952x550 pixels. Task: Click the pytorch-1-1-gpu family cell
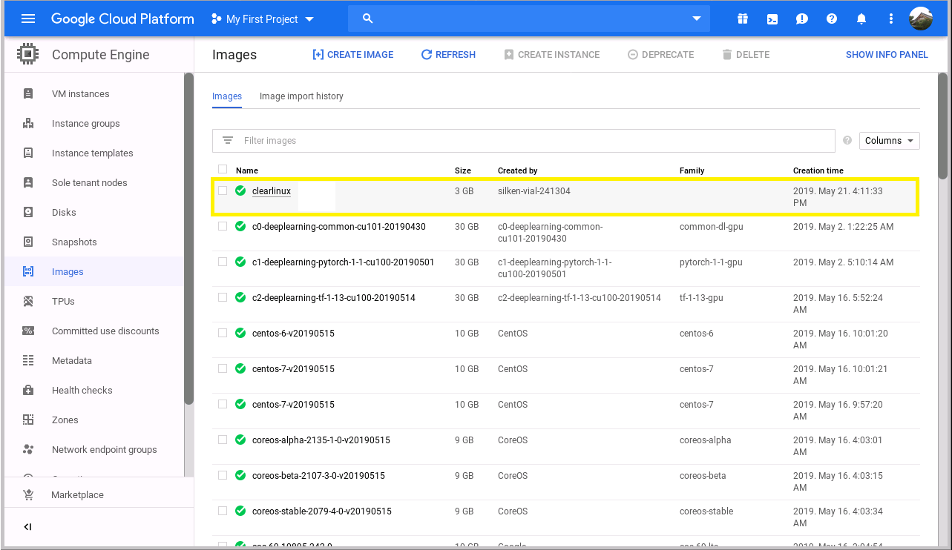point(711,262)
